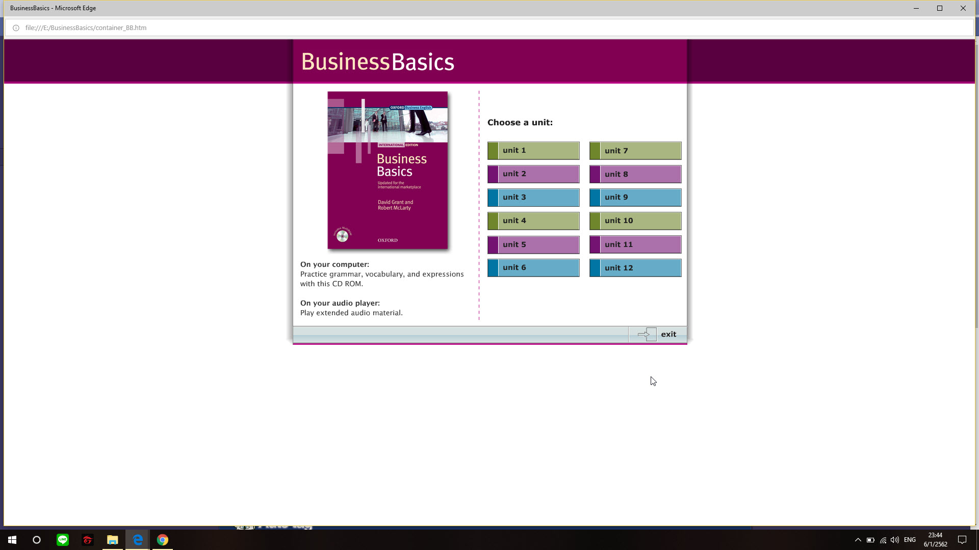Click the 'On your computer:' text
The height and width of the screenshot is (550, 979).
334,264
